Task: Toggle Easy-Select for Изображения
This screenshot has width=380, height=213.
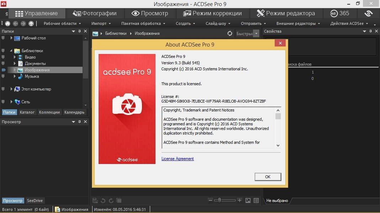Action: point(4,70)
